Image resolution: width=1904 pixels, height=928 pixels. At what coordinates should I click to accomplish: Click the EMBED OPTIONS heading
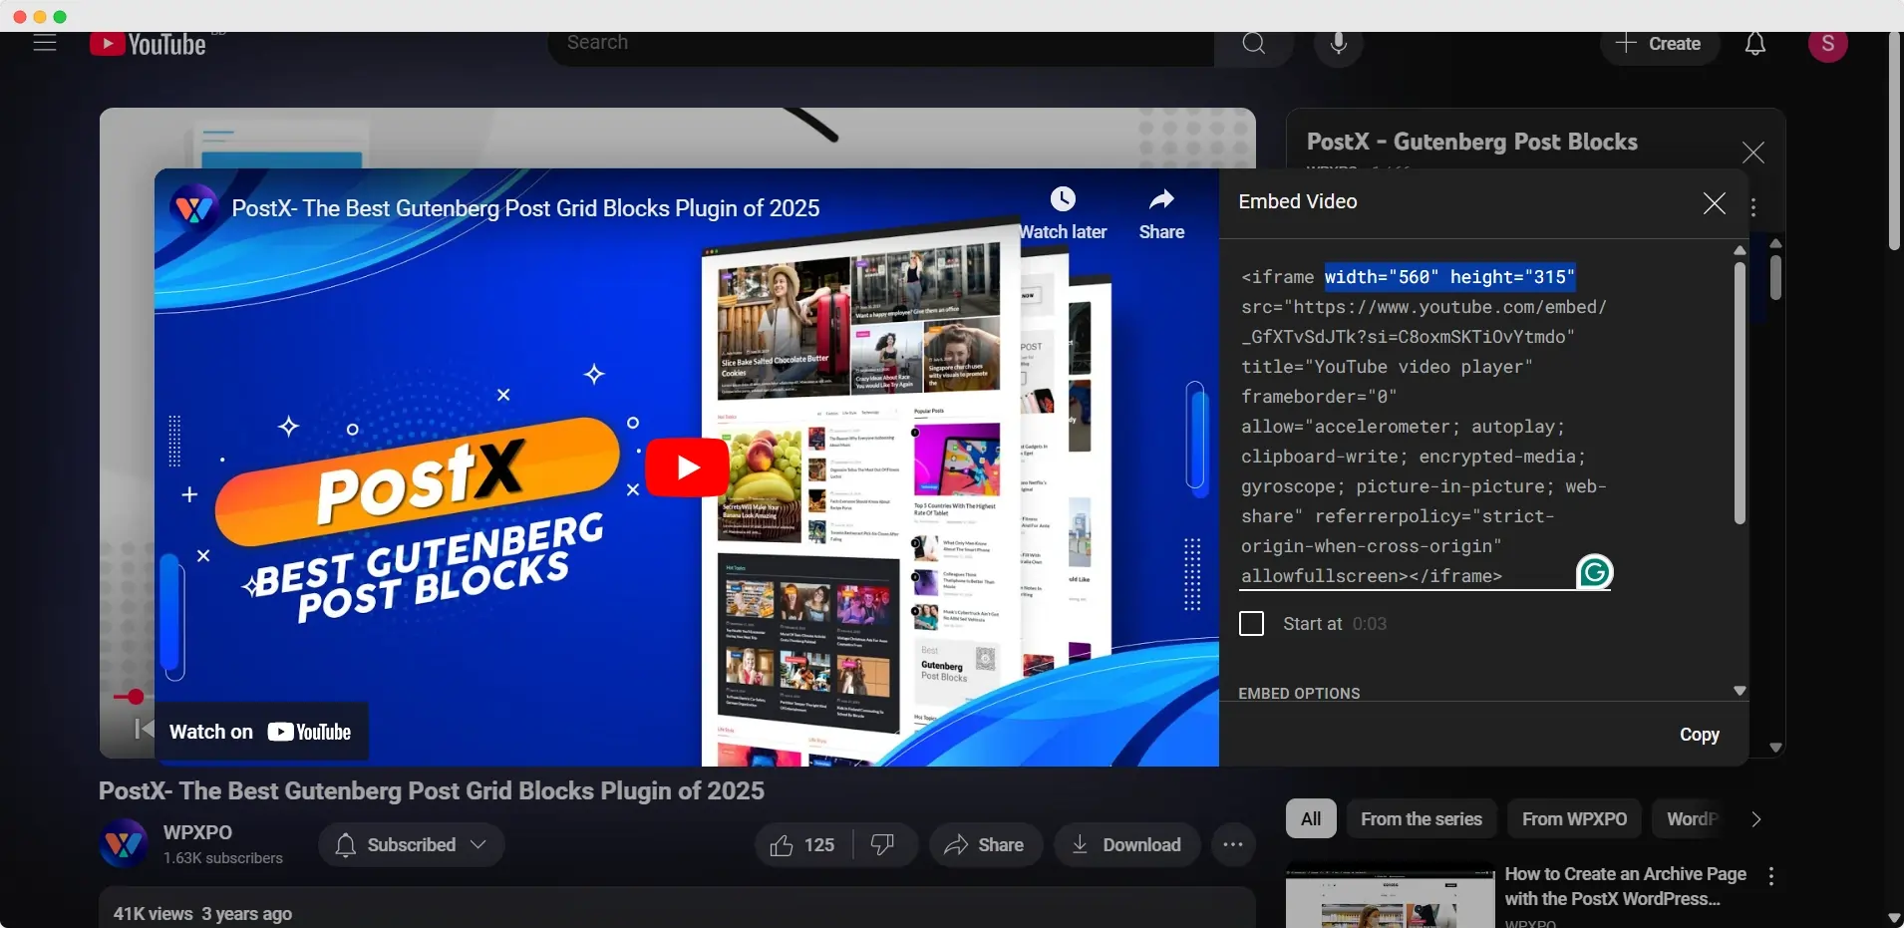(x=1299, y=693)
